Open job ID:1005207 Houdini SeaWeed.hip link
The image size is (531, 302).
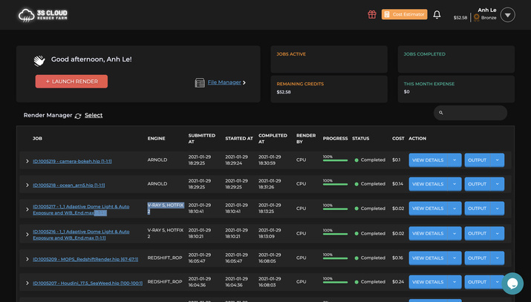(88, 283)
